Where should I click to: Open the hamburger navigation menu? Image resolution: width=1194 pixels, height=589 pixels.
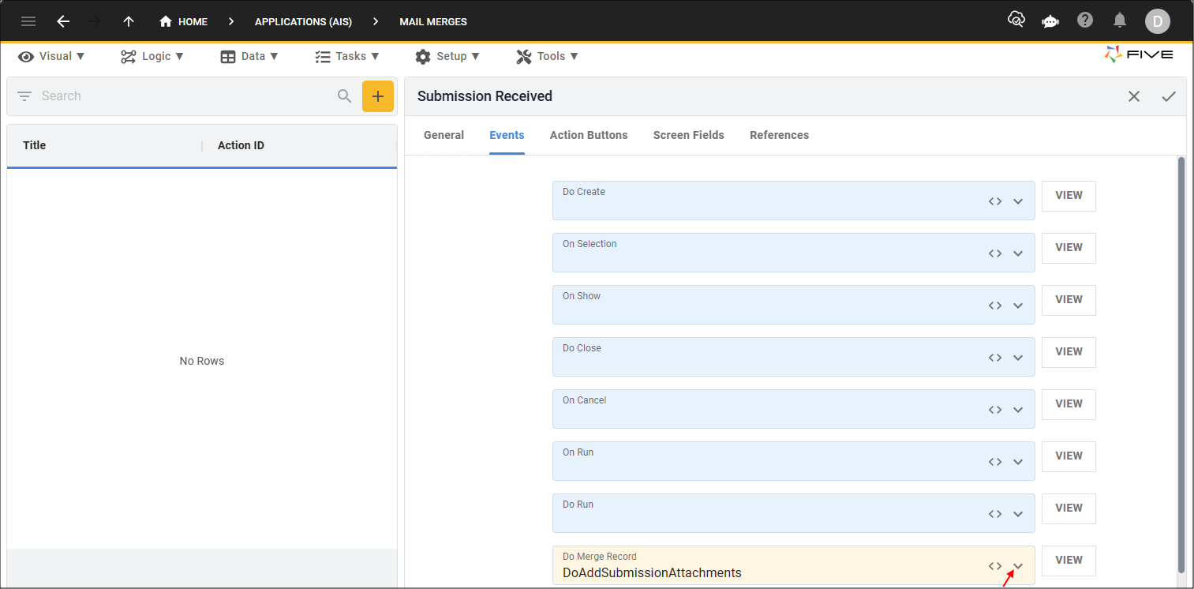click(28, 21)
